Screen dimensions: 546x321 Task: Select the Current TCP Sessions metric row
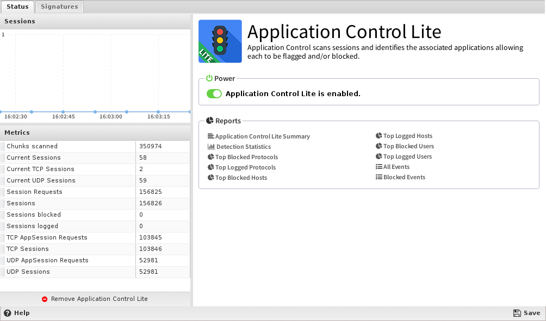tap(95, 169)
